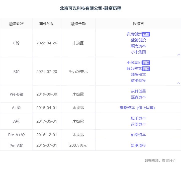Click 未披露 amount in A轮 row
This screenshot has height=170, width=181.
[78, 121]
